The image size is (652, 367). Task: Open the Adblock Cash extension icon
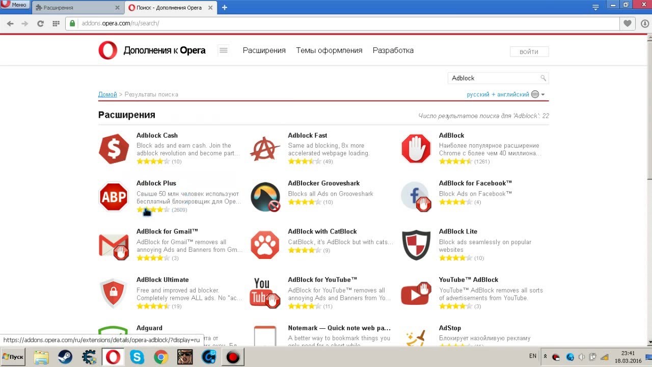point(114,148)
